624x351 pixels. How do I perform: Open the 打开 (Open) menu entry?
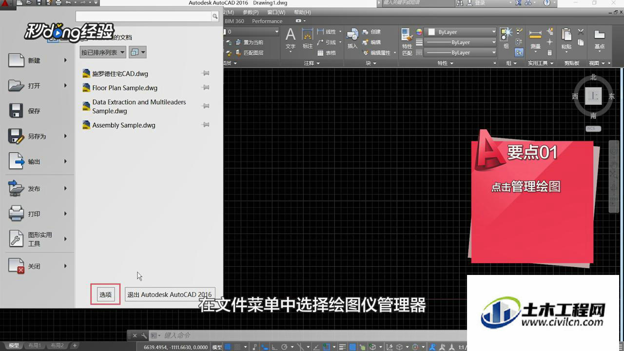click(x=38, y=85)
